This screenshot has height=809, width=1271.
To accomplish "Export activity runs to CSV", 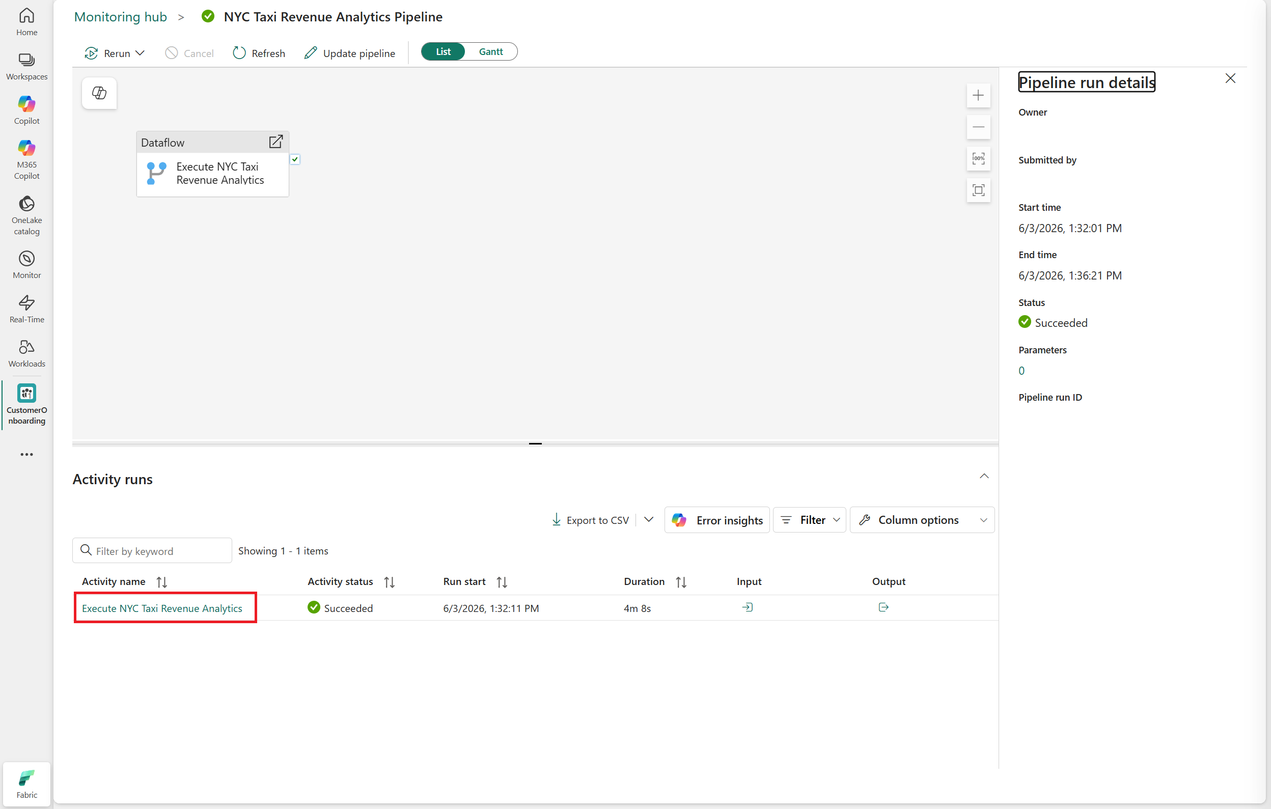I will pyautogui.click(x=590, y=520).
